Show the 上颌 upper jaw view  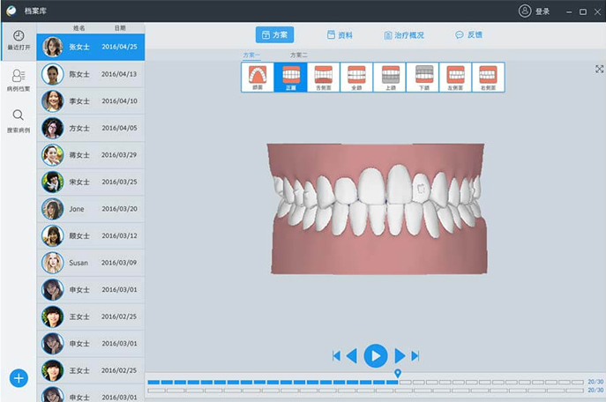point(390,78)
